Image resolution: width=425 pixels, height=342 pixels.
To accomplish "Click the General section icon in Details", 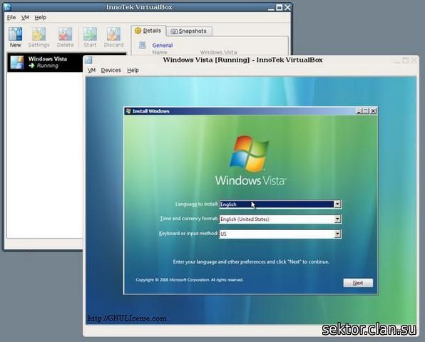I will (143, 45).
